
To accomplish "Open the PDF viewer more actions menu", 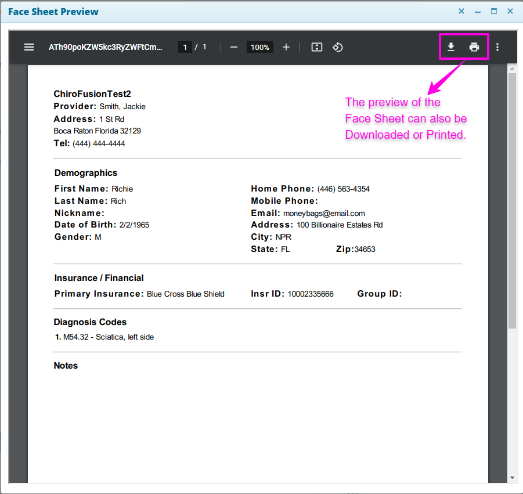I will click(x=497, y=47).
